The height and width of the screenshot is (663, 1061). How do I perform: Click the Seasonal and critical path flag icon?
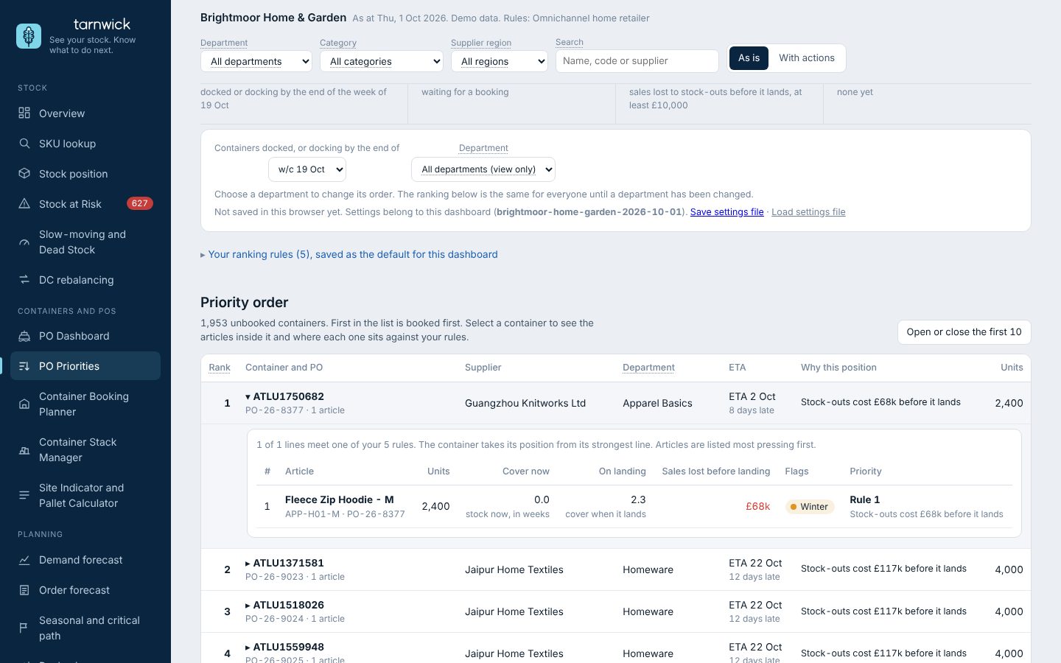pos(24,628)
